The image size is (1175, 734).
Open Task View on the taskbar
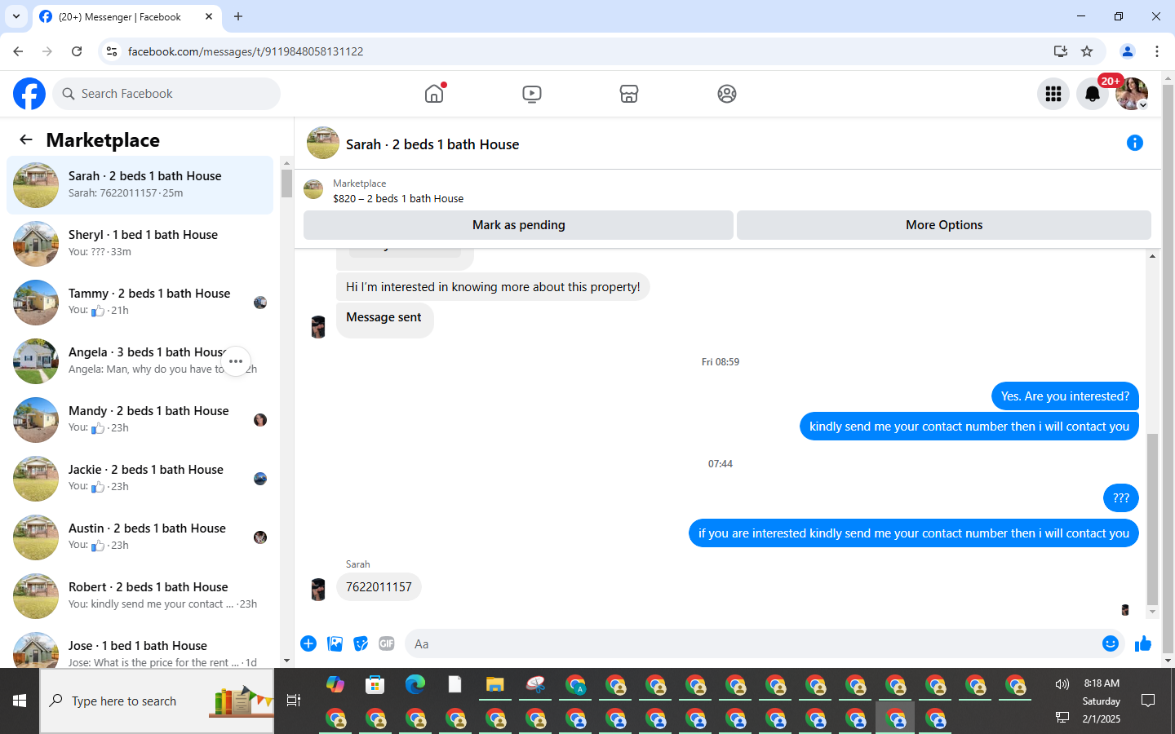point(294,701)
